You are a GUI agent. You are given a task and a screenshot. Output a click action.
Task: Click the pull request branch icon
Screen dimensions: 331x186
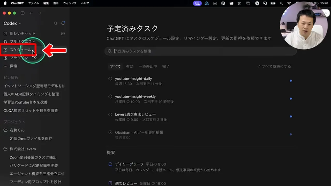[5, 42]
